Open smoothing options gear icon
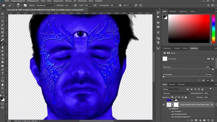 [120, 5]
